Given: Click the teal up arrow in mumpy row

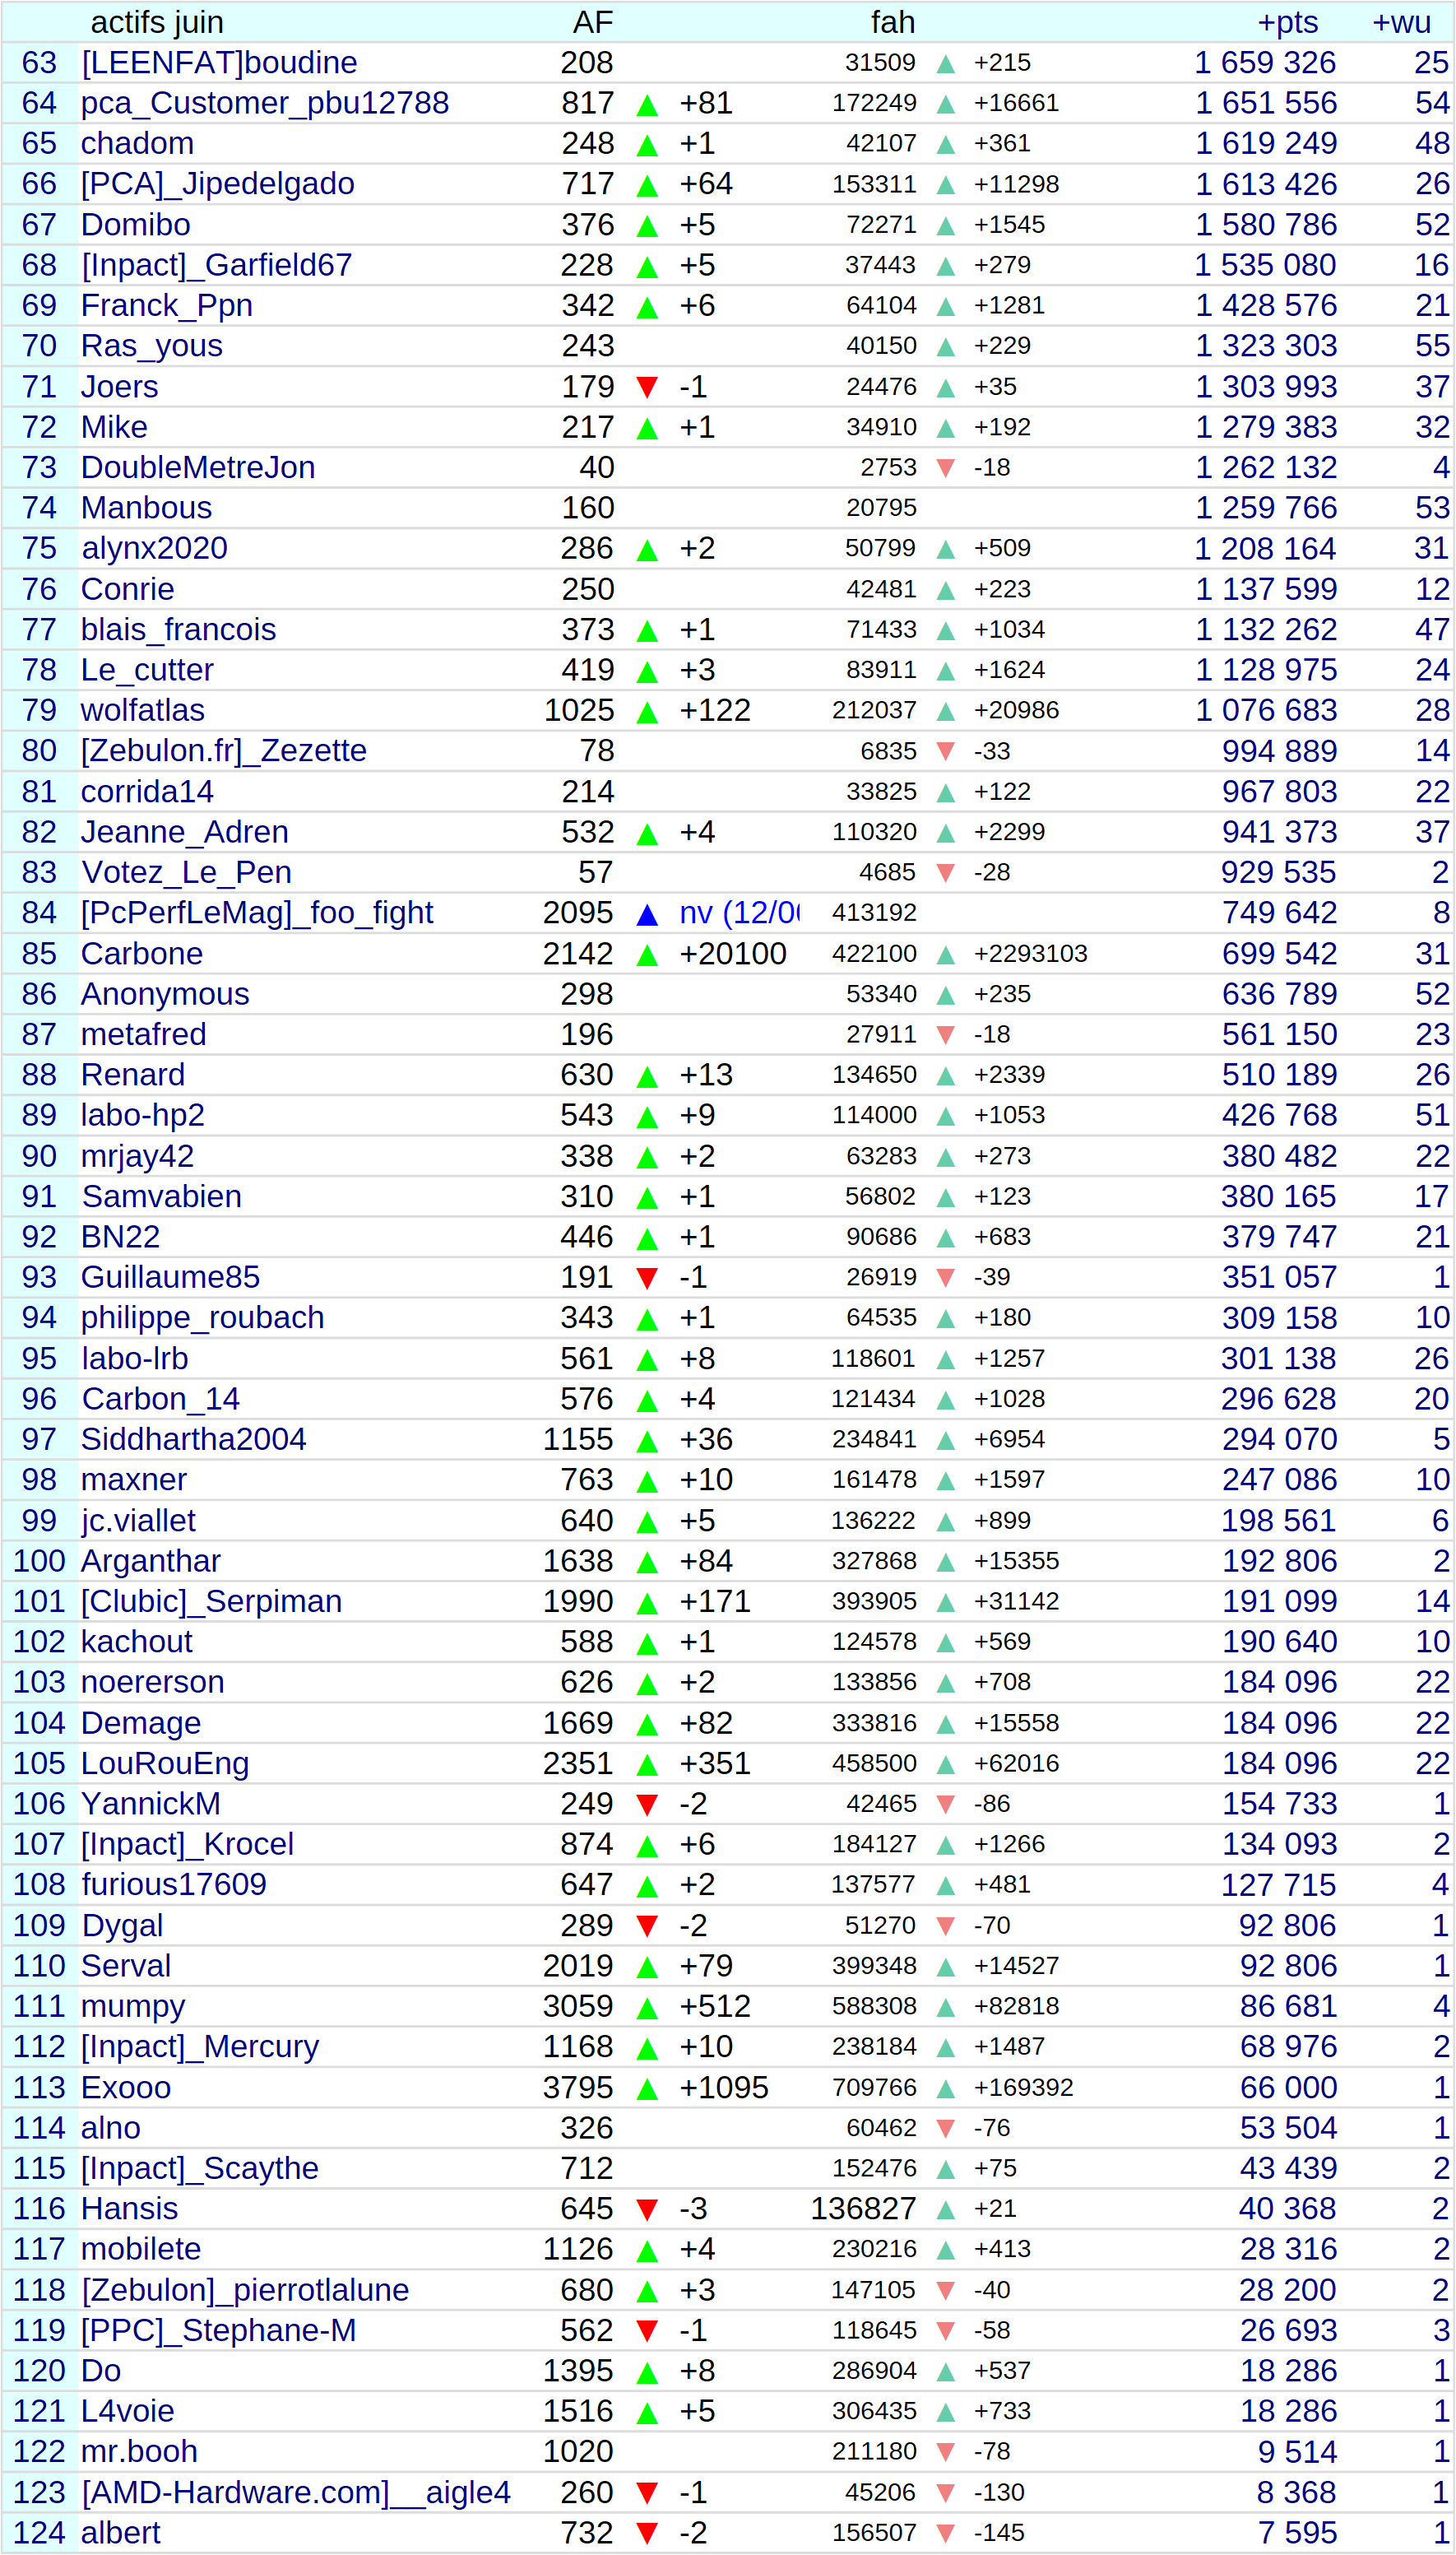Looking at the screenshot, I should (945, 2007).
